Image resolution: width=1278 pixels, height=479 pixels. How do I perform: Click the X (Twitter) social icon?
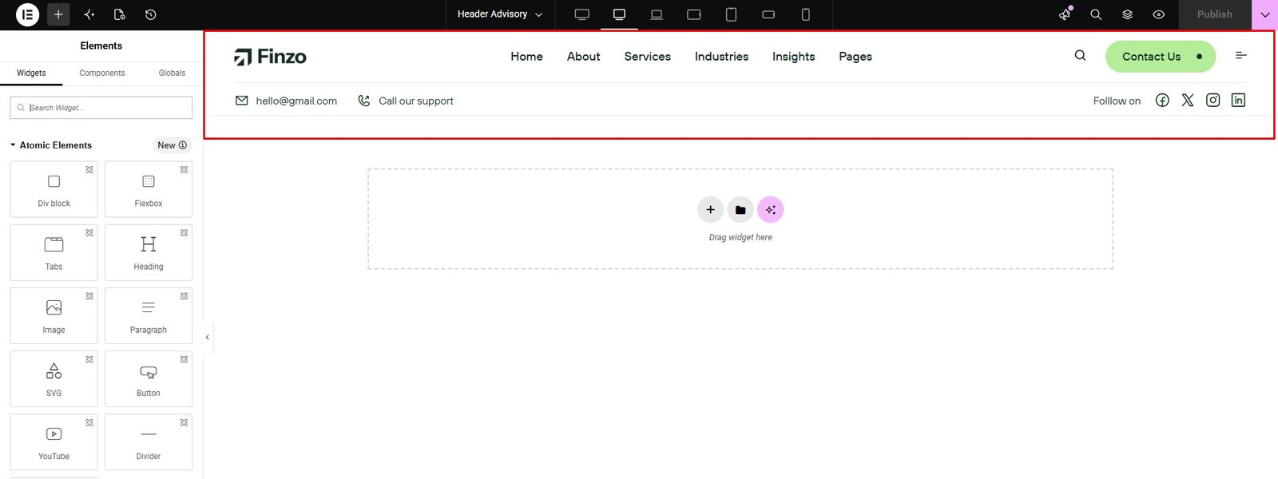pyautogui.click(x=1188, y=101)
